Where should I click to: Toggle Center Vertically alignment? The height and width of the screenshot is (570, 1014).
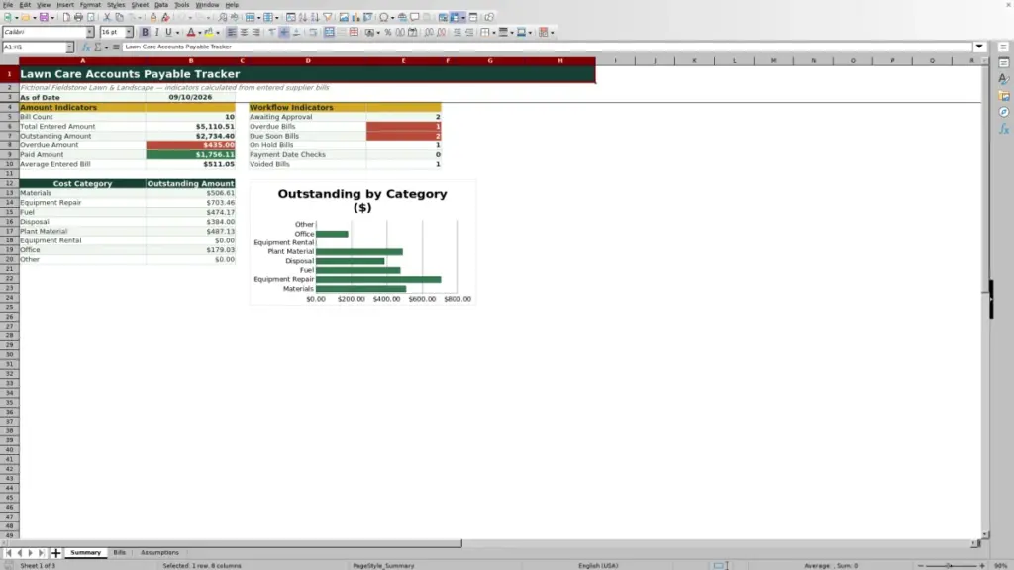(x=284, y=32)
